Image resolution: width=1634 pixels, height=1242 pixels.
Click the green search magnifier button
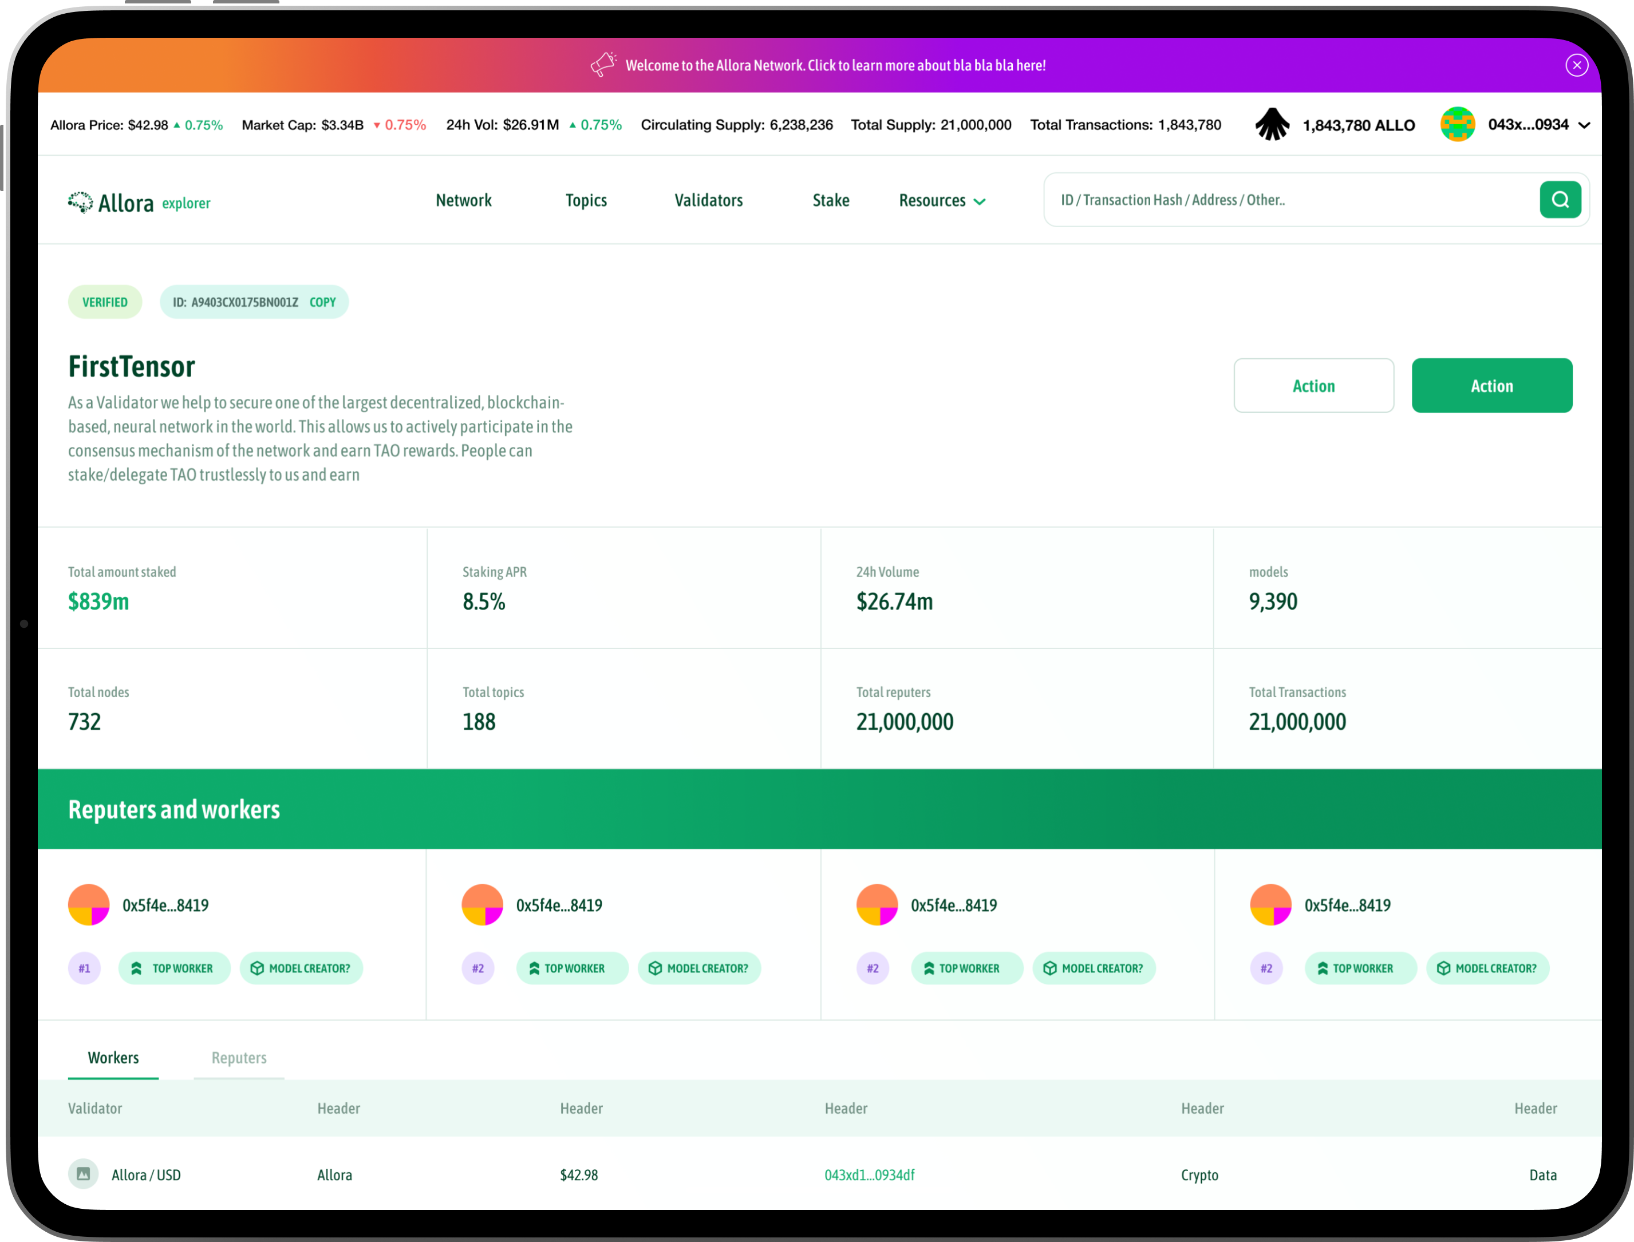pyautogui.click(x=1560, y=200)
